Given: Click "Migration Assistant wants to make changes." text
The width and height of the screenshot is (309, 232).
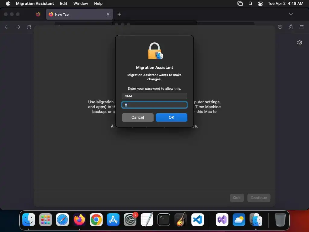Looking at the screenshot, I should [154, 77].
